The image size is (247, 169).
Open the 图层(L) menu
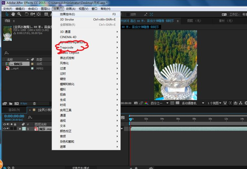point(45,9)
